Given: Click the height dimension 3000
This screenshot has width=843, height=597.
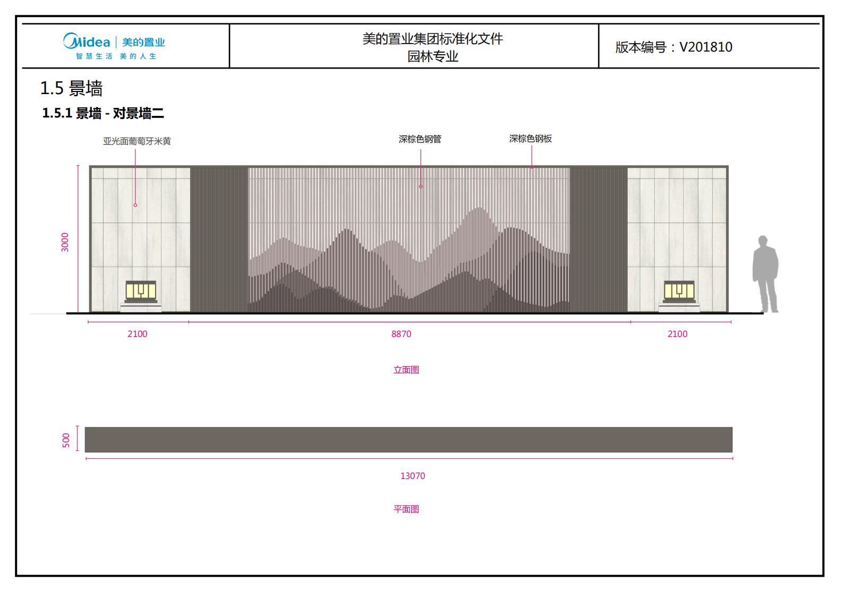Looking at the screenshot, I should (x=65, y=242).
